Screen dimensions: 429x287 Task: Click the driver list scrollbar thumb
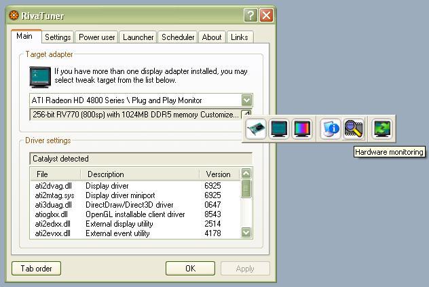(246, 189)
